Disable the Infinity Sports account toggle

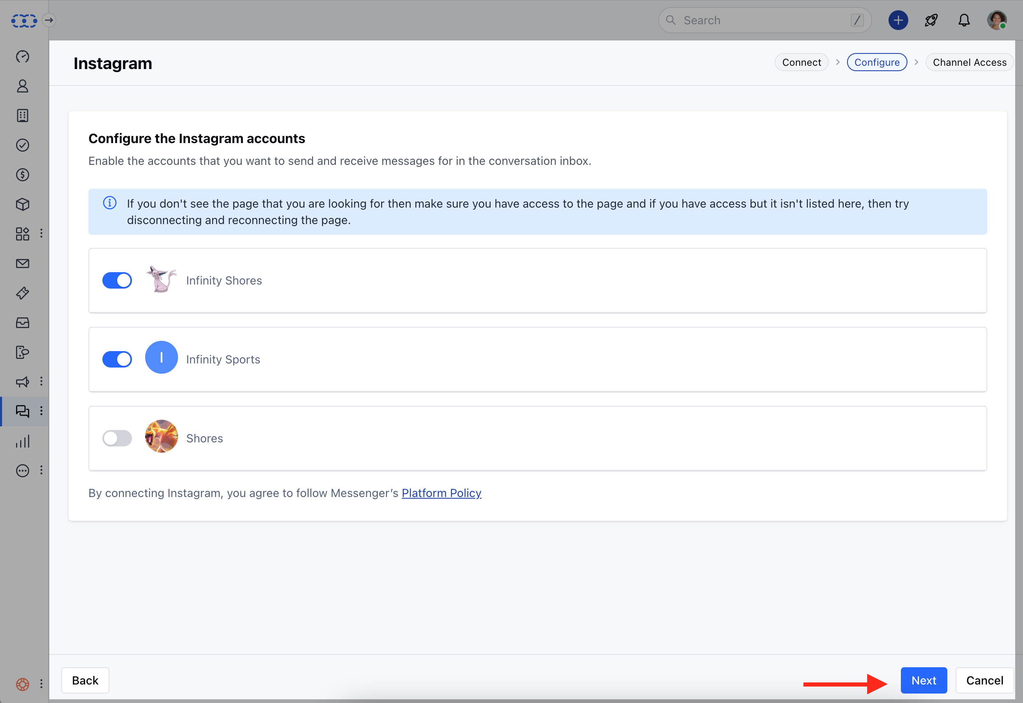tap(117, 359)
